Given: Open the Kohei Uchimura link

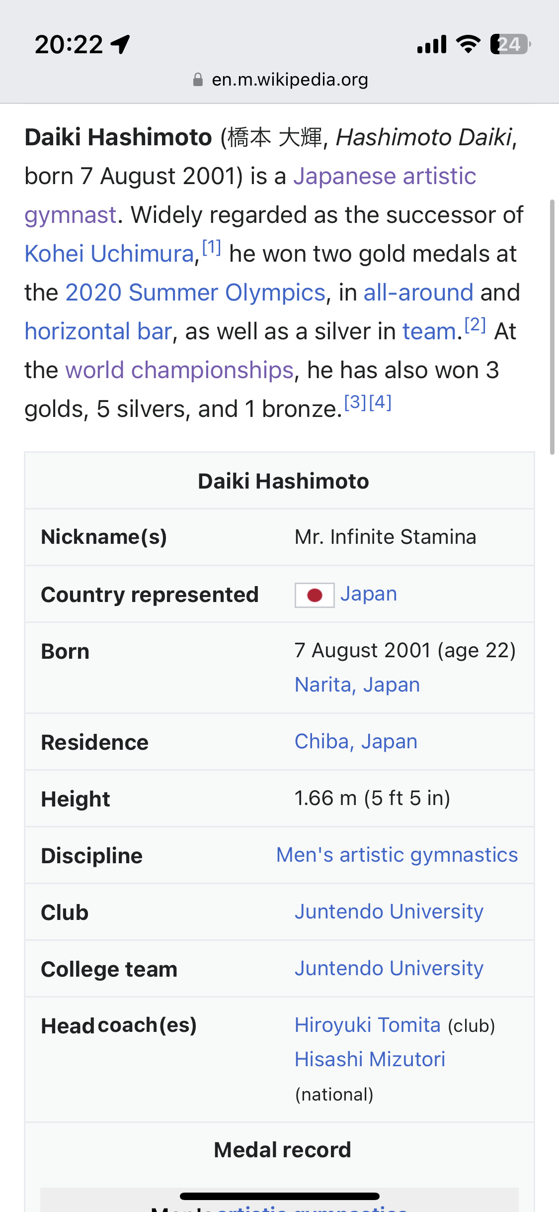Looking at the screenshot, I should click(109, 254).
